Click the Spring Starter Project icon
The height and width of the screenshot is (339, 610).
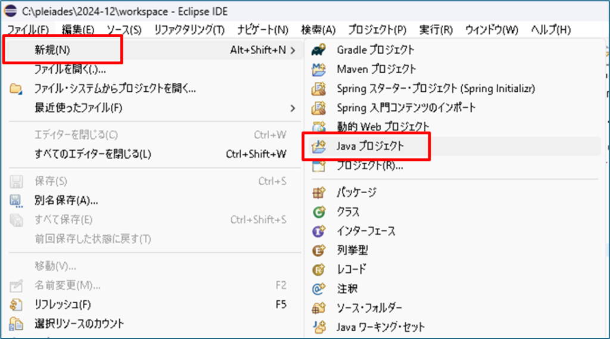320,89
